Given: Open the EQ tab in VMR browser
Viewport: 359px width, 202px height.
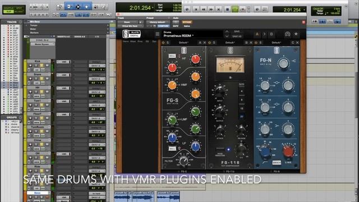Looking at the screenshot, I should pyautogui.click(x=147, y=42).
